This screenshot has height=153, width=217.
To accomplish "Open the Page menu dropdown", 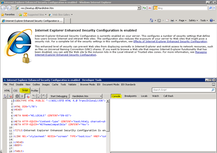I will [x=183, y=20].
